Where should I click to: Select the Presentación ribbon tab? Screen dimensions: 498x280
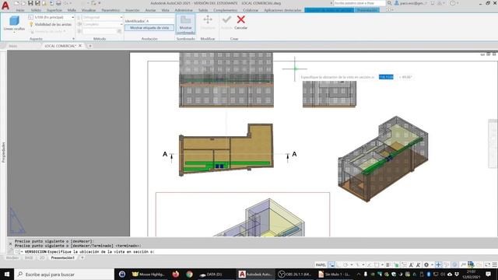(367, 10)
